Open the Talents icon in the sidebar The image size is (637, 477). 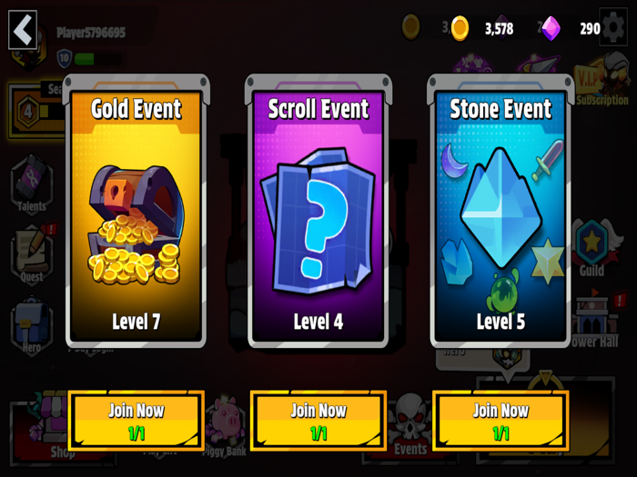click(x=31, y=184)
